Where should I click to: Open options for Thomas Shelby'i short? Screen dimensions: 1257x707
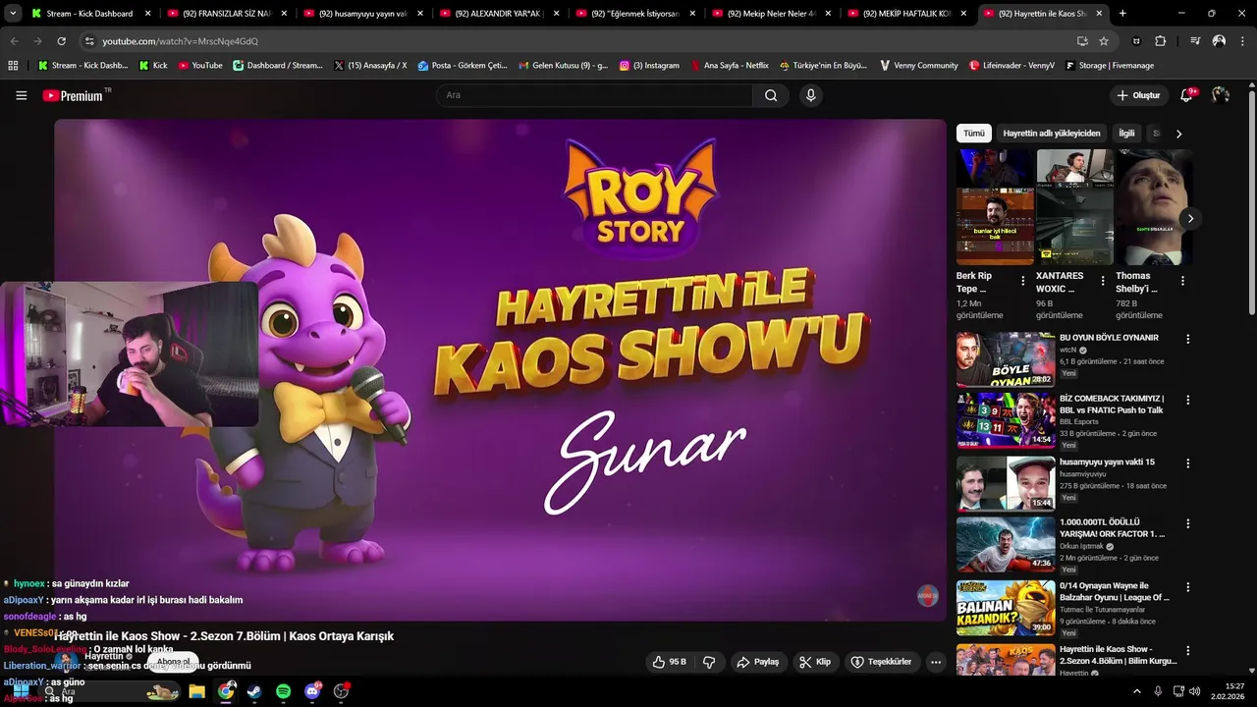(x=1182, y=281)
